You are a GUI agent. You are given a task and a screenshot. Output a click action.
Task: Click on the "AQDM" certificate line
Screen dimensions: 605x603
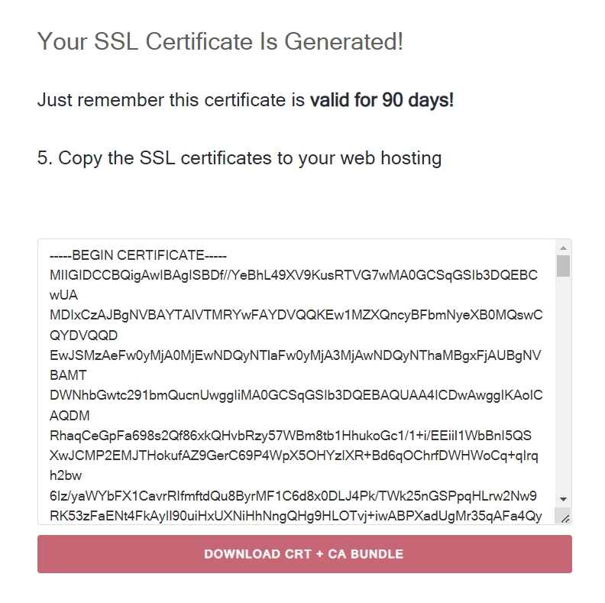69,416
